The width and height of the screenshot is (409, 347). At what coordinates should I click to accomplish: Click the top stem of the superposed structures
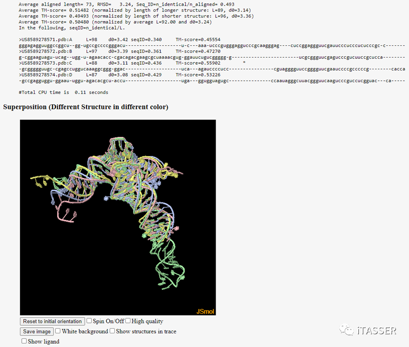click(x=121, y=146)
